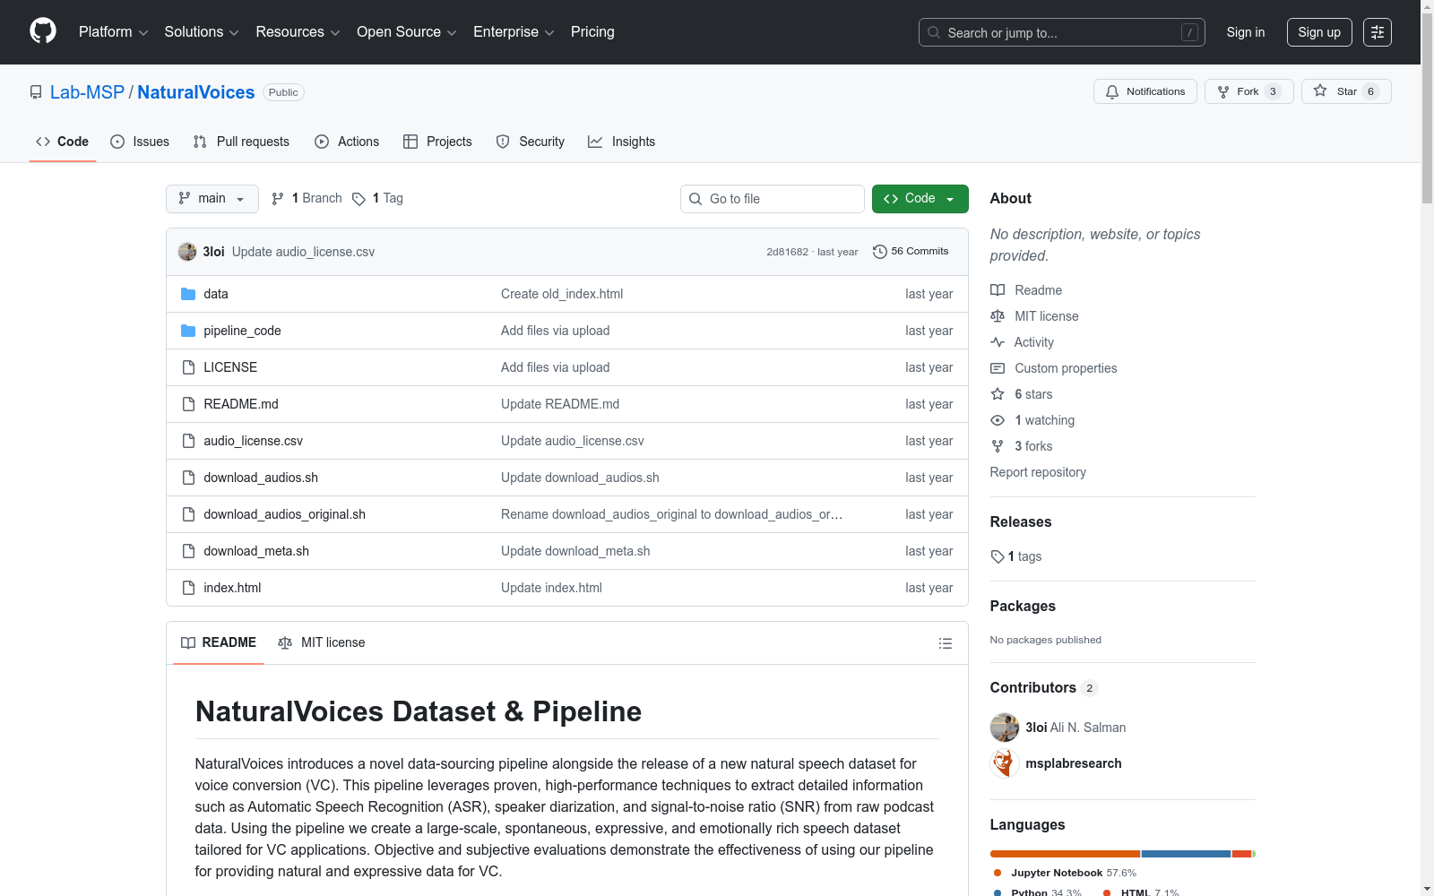The width and height of the screenshot is (1434, 896).
Task: Open the msplabresearch contributor profile
Action: tap(1074, 763)
